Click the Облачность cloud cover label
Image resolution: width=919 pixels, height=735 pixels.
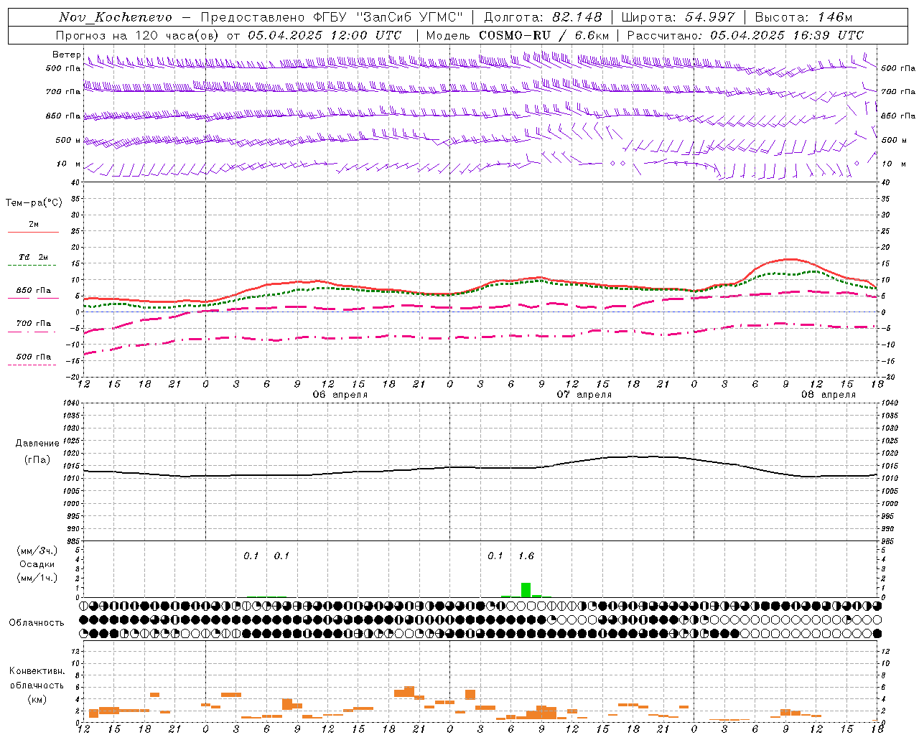pyautogui.click(x=37, y=623)
